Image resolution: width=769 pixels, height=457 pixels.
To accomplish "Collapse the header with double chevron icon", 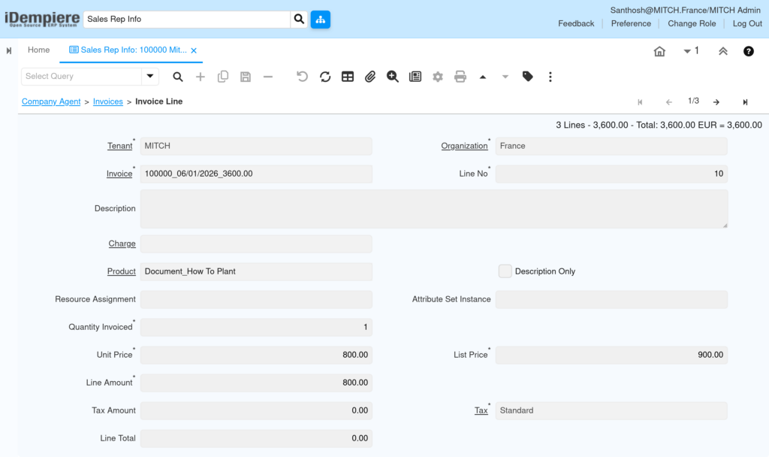I will 723,51.
